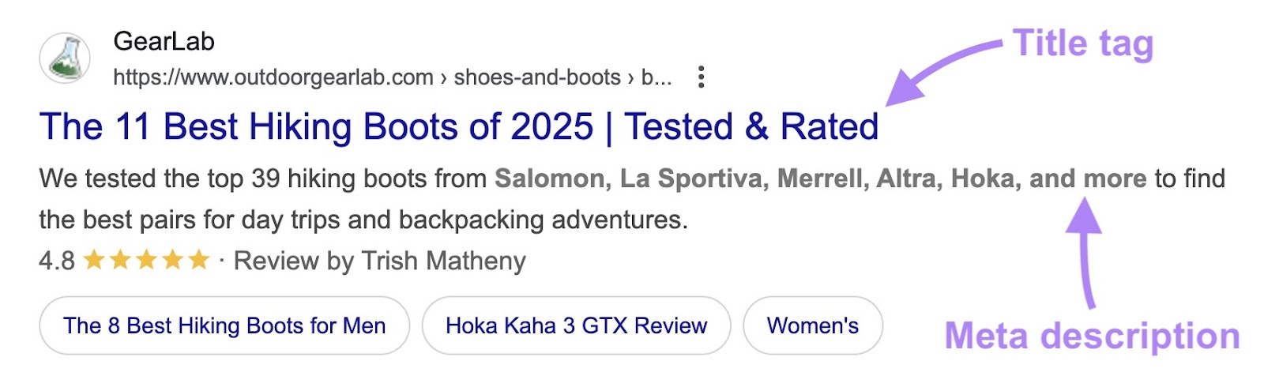Click the GearLab flask favicon
The width and height of the screenshot is (1264, 391).
(x=65, y=58)
